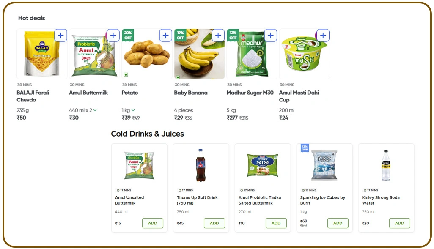This screenshot has width=434, height=249.
Task: Click the 13% OFF badge on Sparkling Ice Cubes
Action: tap(305, 149)
